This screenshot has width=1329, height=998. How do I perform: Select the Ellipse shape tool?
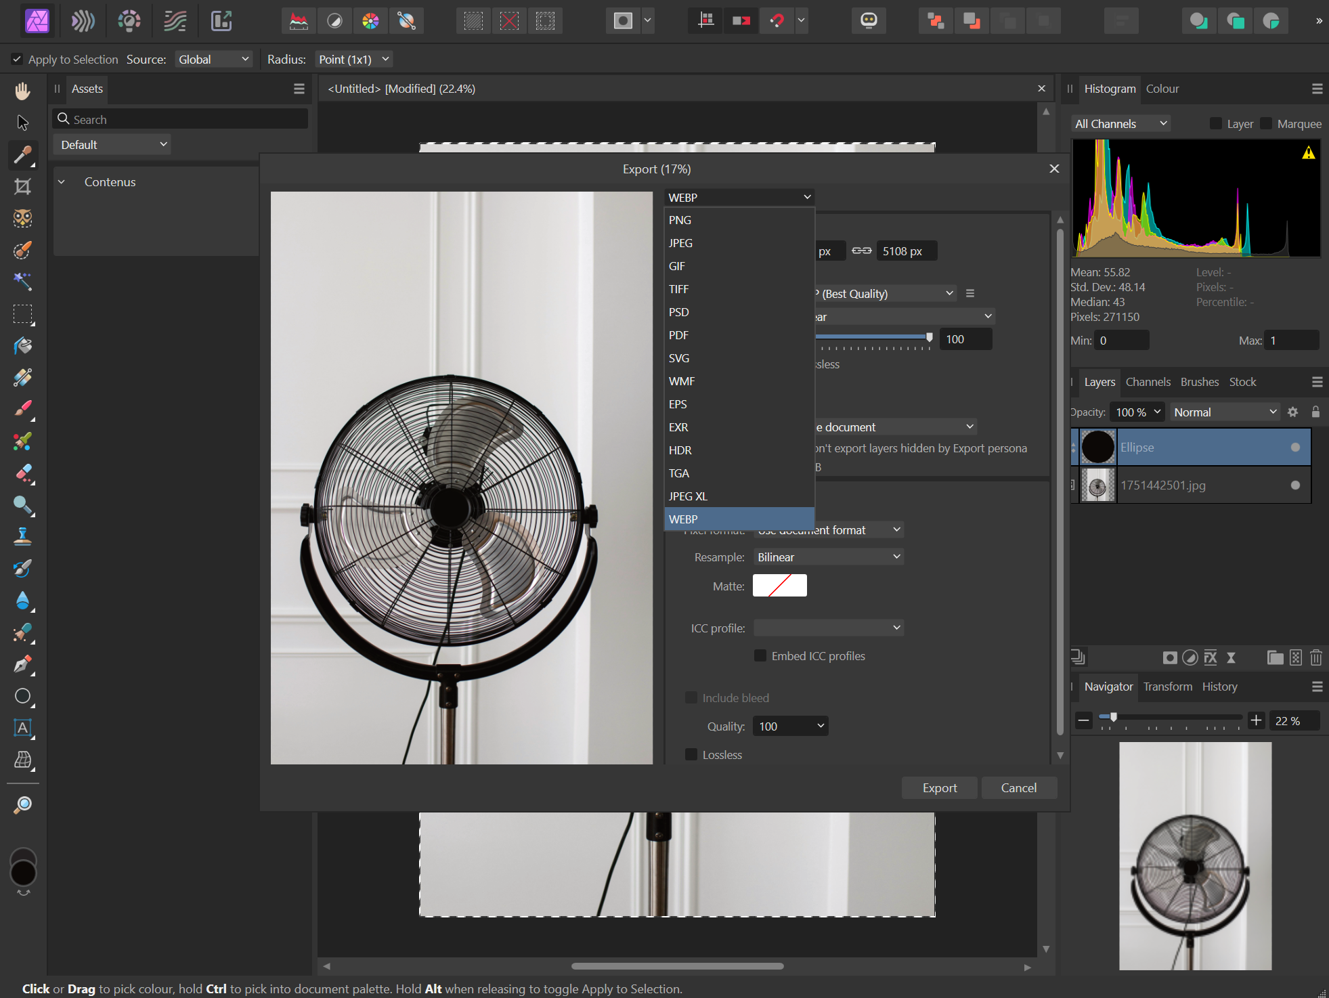[x=23, y=696]
